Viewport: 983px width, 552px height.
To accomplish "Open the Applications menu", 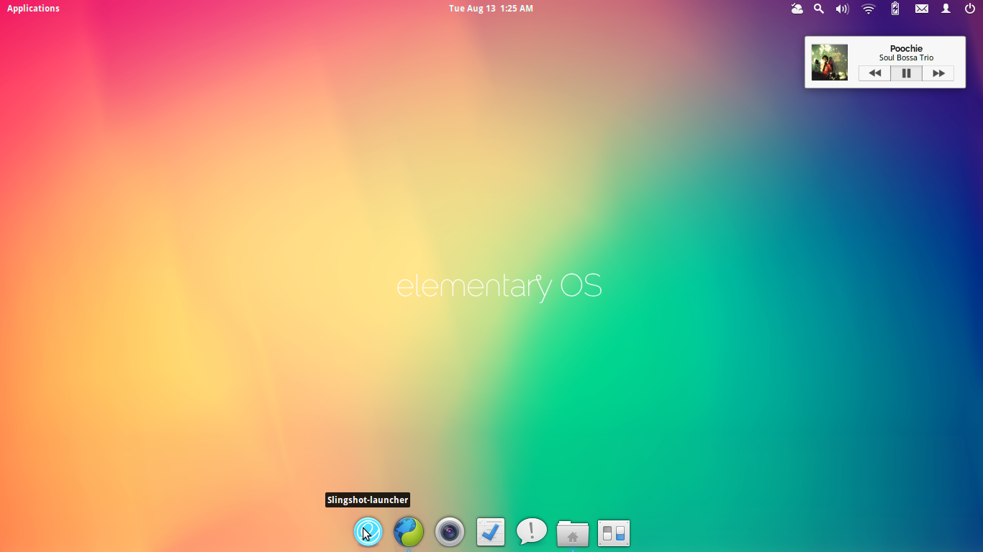I will coord(33,9).
